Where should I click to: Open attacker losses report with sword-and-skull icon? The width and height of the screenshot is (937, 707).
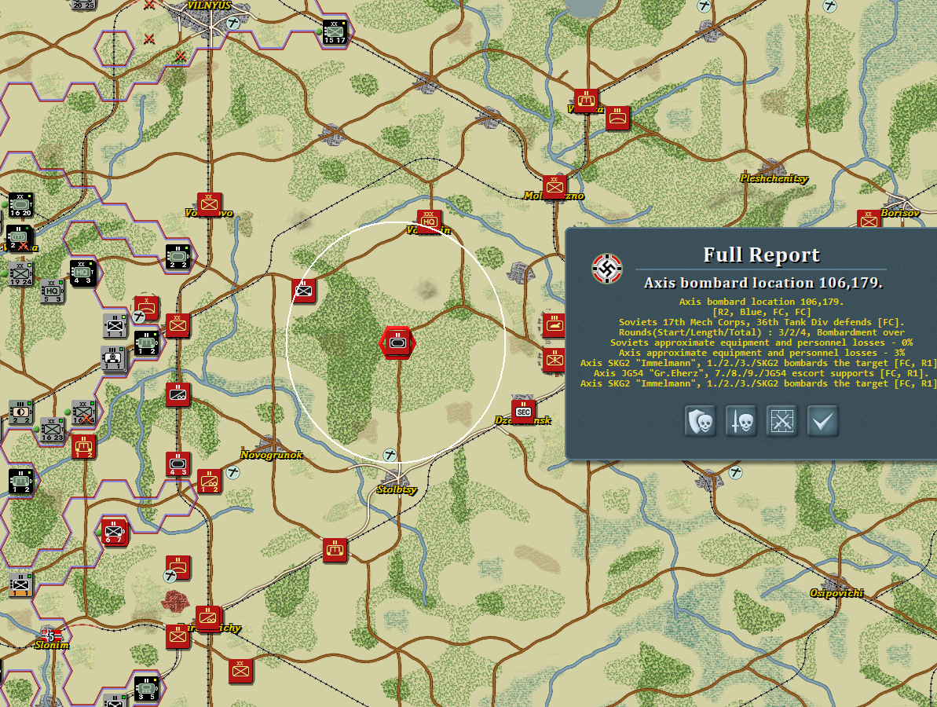(741, 421)
